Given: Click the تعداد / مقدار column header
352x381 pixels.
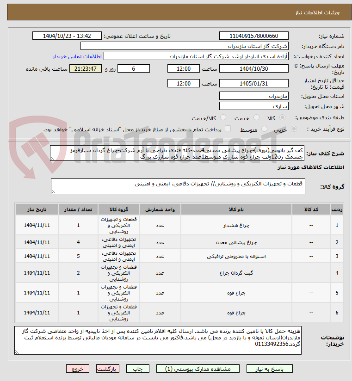Looking at the screenshot, I should (x=78, y=209).
